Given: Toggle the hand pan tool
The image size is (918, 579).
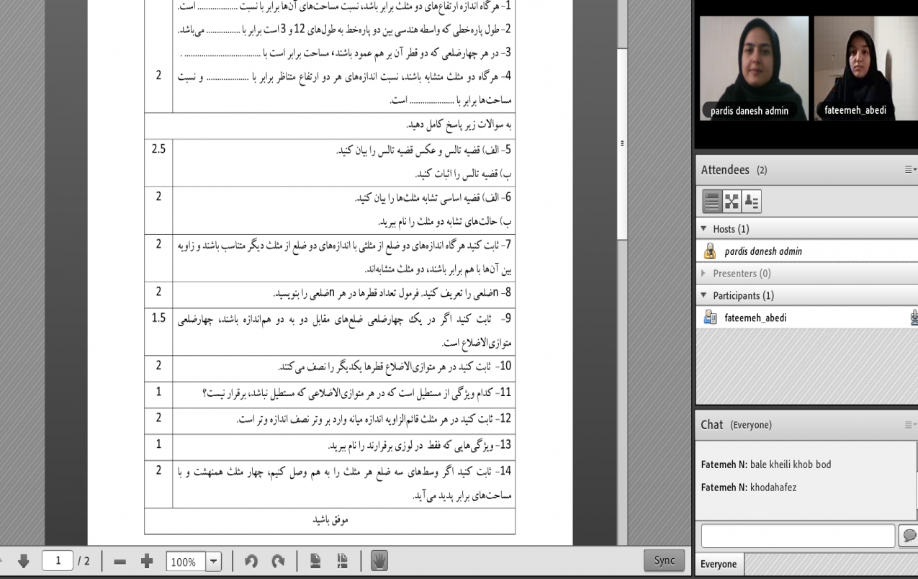Looking at the screenshot, I should point(379,561).
